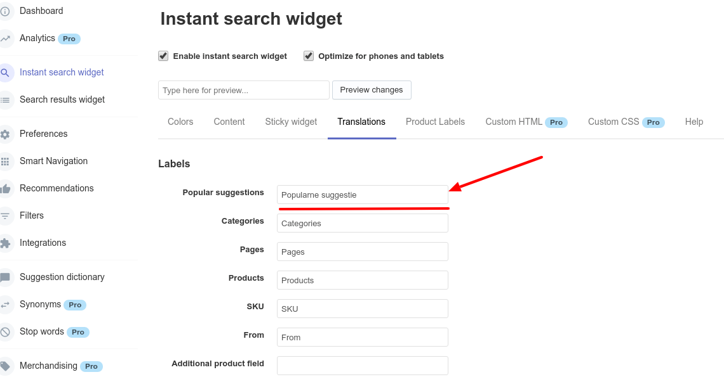Open the Dashboard sidebar icon
Image resolution: width=724 pixels, height=384 pixels.
pos(6,11)
